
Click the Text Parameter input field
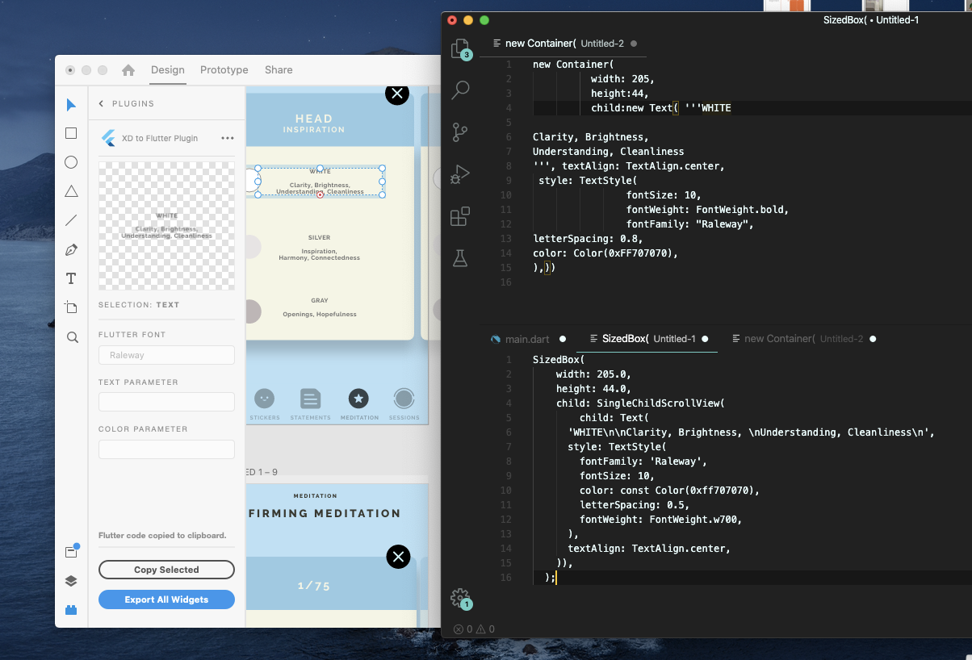(x=166, y=401)
